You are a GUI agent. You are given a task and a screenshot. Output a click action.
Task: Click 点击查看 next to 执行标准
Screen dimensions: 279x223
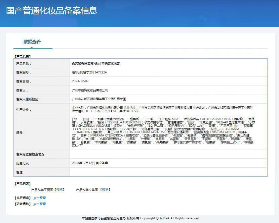40,198
